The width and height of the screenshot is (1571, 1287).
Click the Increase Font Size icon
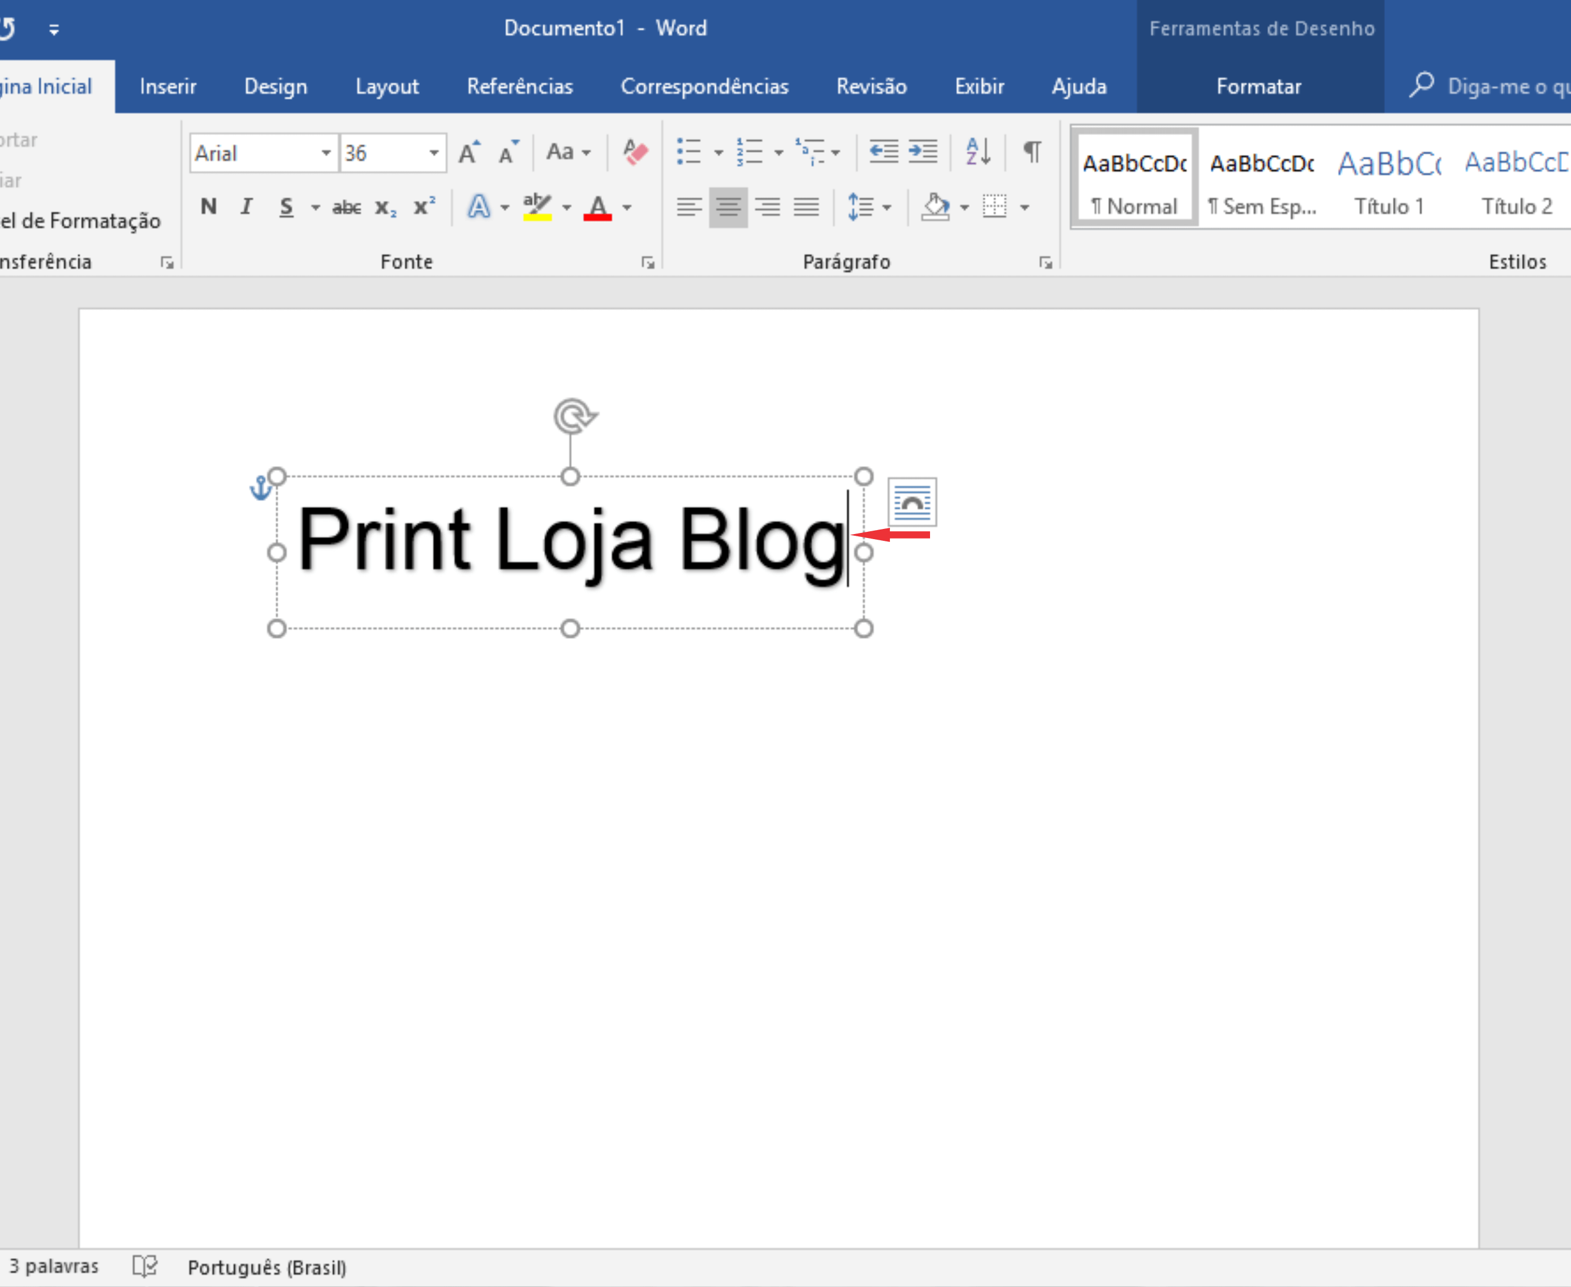click(468, 153)
